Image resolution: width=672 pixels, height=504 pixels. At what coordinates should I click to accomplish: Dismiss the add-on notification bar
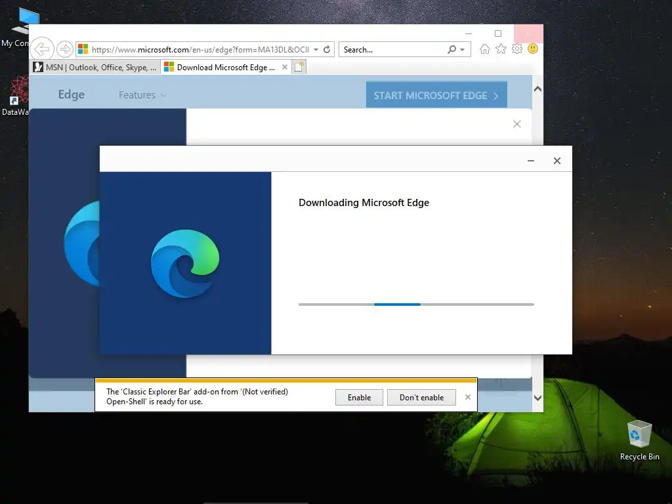click(467, 397)
